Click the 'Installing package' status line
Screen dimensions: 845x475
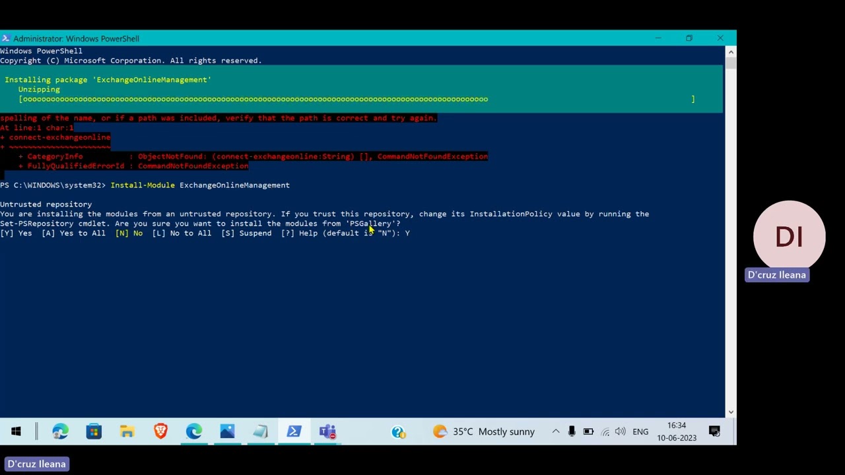point(108,80)
